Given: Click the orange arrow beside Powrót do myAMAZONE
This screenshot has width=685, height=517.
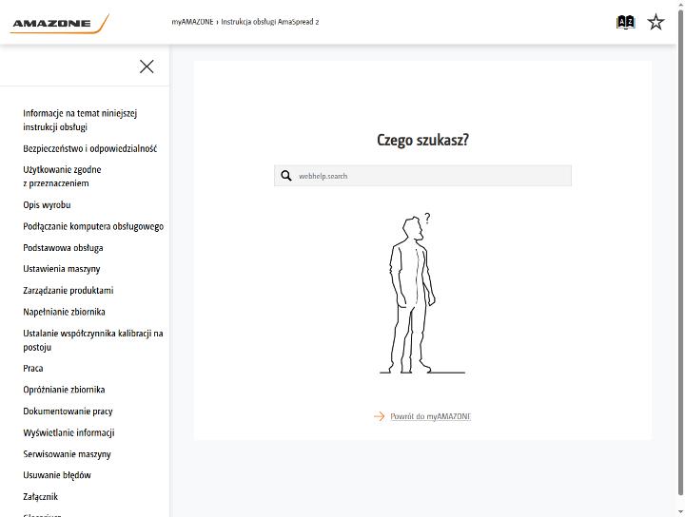Looking at the screenshot, I should click(x=379, y=416).
